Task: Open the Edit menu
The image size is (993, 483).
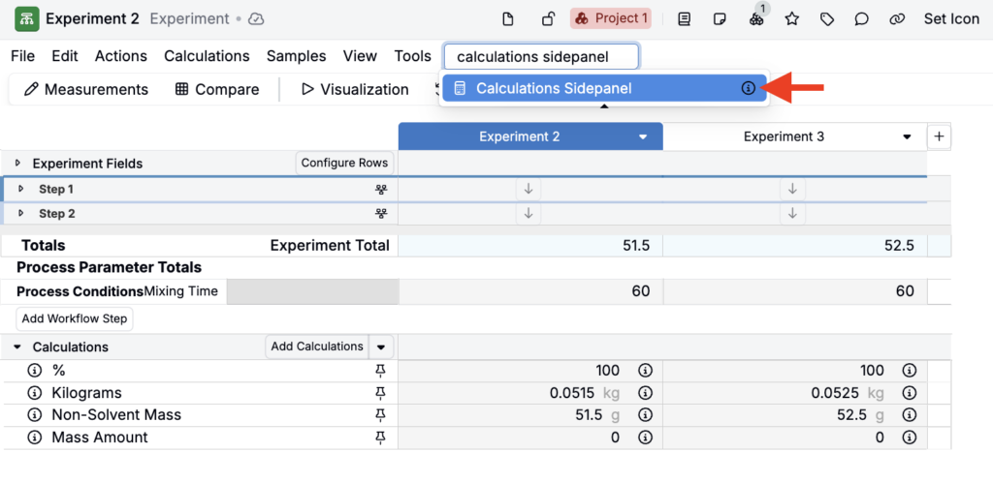Action: click(65, 56)
